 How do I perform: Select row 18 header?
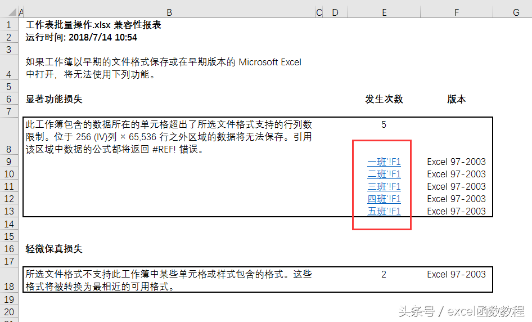(9, 280)
